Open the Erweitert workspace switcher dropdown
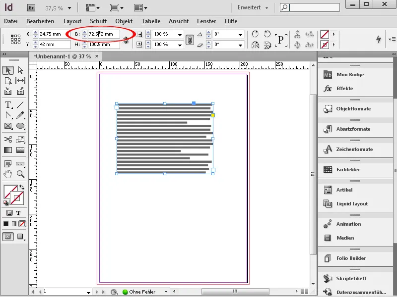 pos(252,8)
